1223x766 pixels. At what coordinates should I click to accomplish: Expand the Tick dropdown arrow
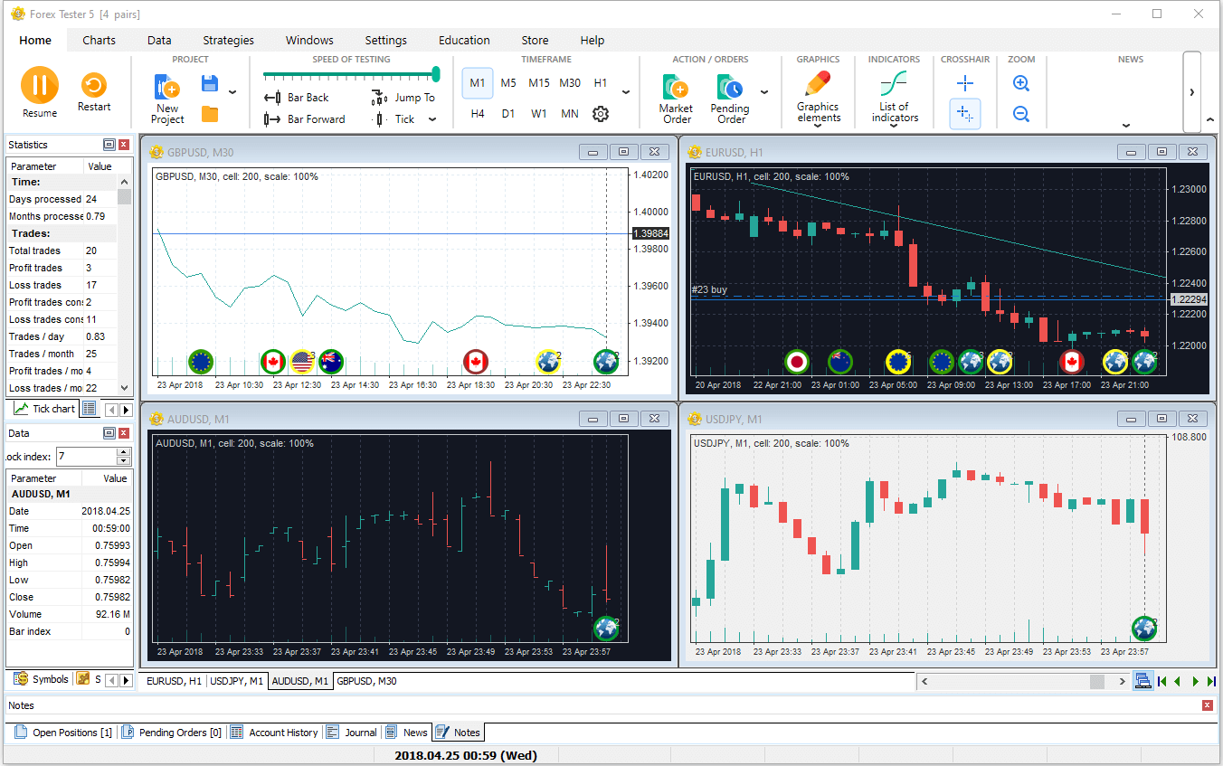(432, 119)
